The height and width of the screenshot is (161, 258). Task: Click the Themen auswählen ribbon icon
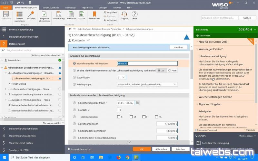(x=19, y=14)
